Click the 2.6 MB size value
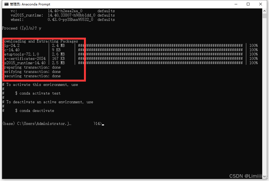Image resolution: width=269 pixels, height=181 pixels. click(x=59, y=54)
